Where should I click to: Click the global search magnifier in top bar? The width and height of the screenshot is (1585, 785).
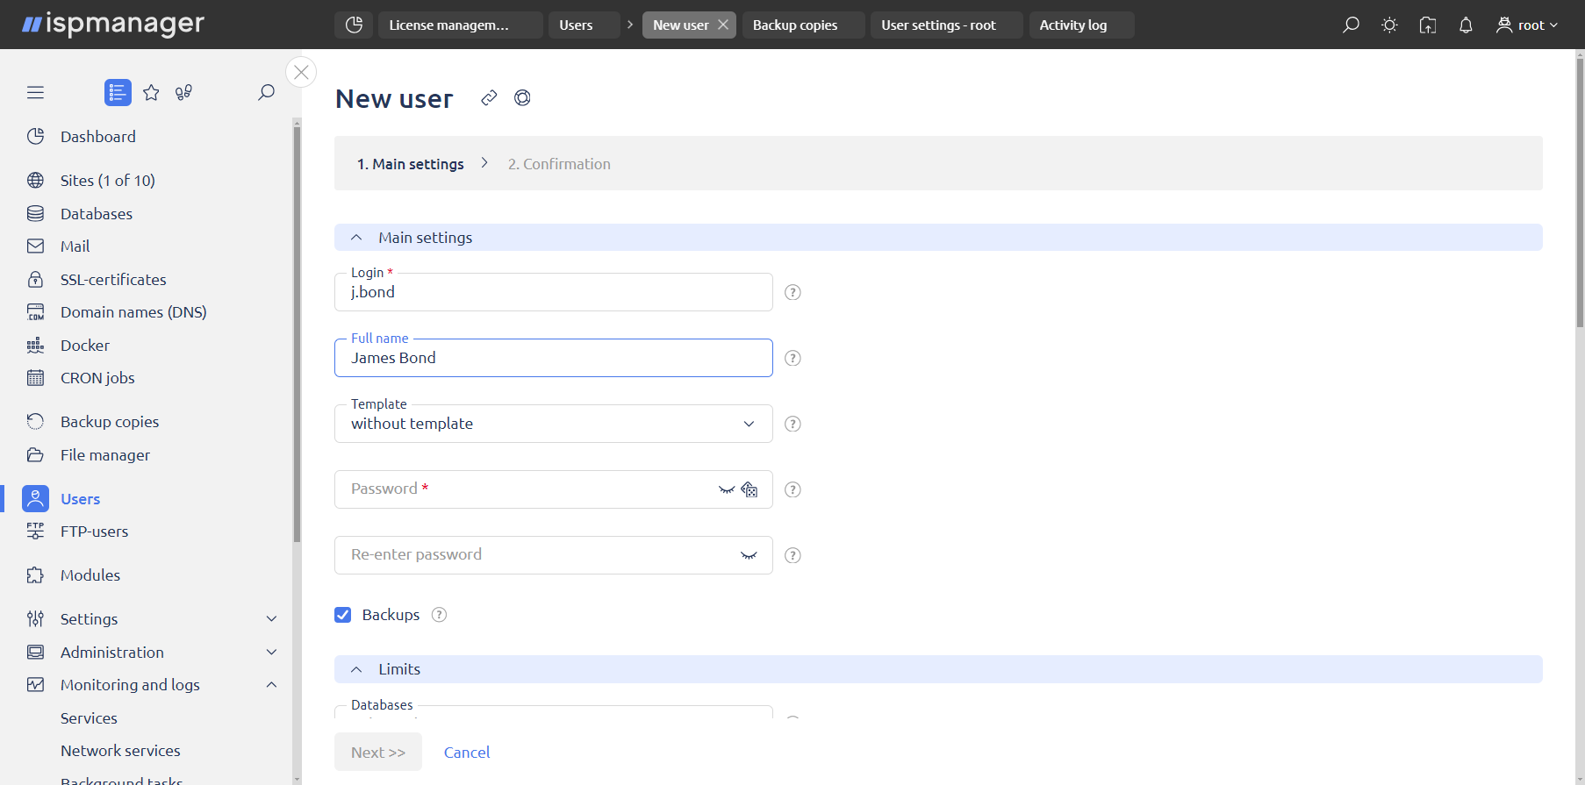point(1351,25)
